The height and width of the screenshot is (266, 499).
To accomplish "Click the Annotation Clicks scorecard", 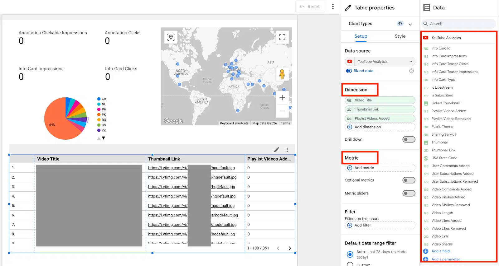I will click(123, 37).
